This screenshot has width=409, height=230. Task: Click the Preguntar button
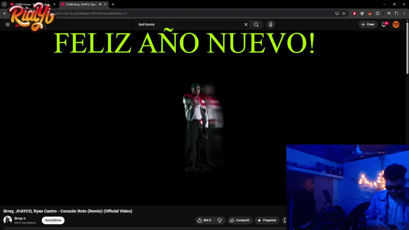[x=267, y=220]
